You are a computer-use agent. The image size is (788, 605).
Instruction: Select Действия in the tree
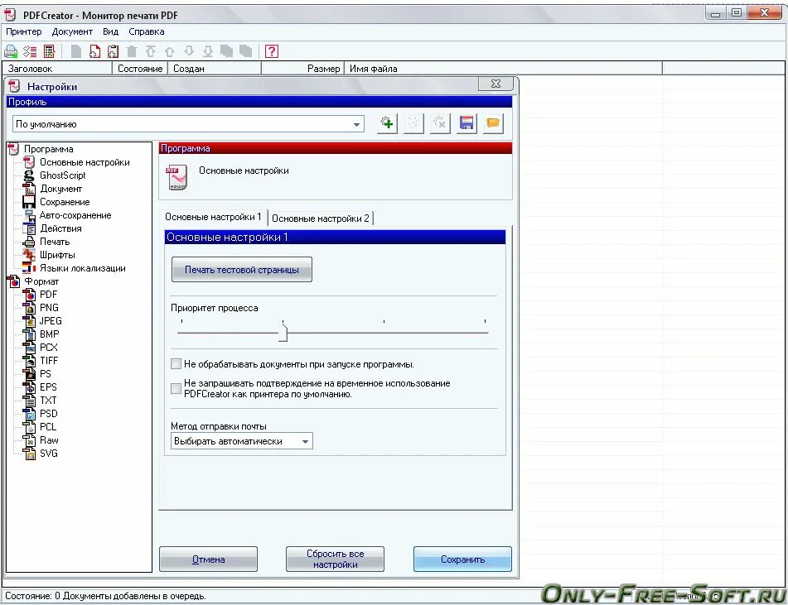pyautogui.click(x=60, y=228)
